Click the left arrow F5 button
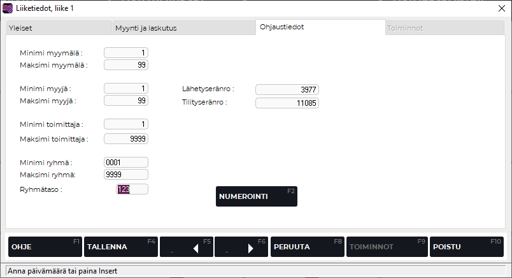 pyautogui.click(x=187, y=247)
